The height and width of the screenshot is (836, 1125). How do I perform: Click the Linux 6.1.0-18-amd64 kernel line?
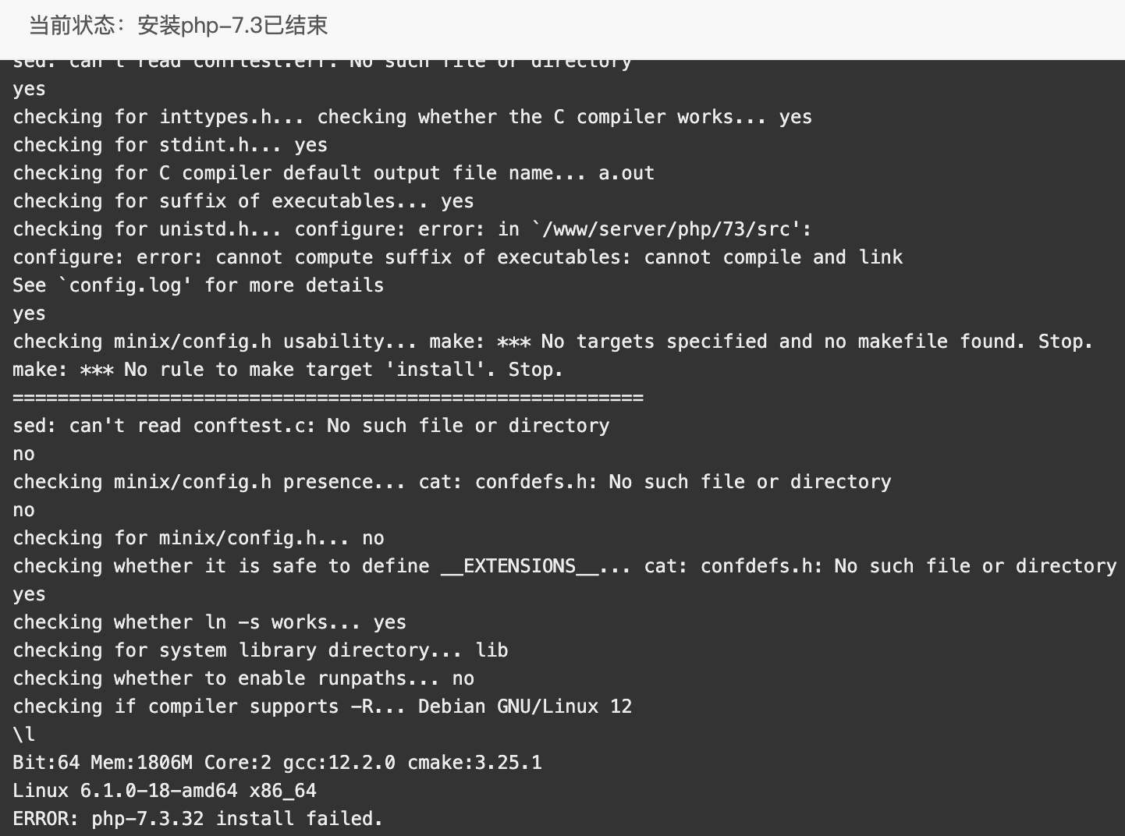click(165, 791)
